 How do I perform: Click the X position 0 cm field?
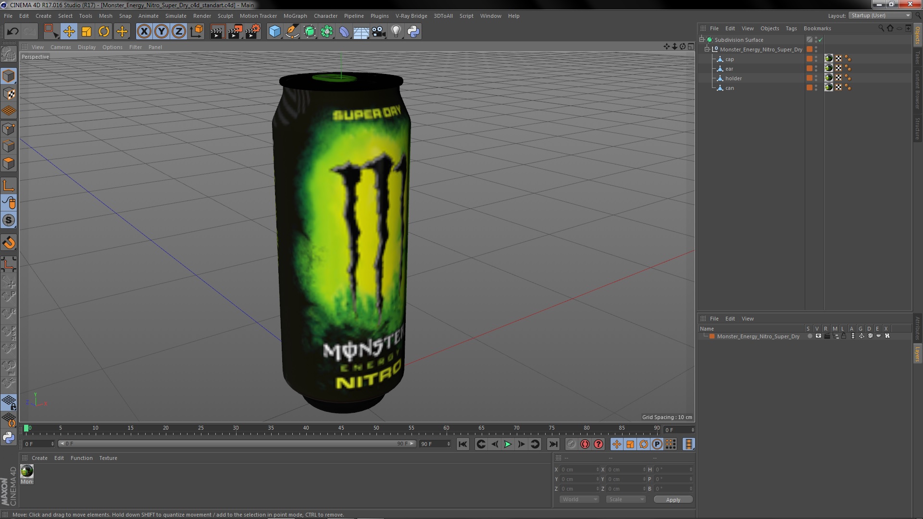[x=579, y=470]
